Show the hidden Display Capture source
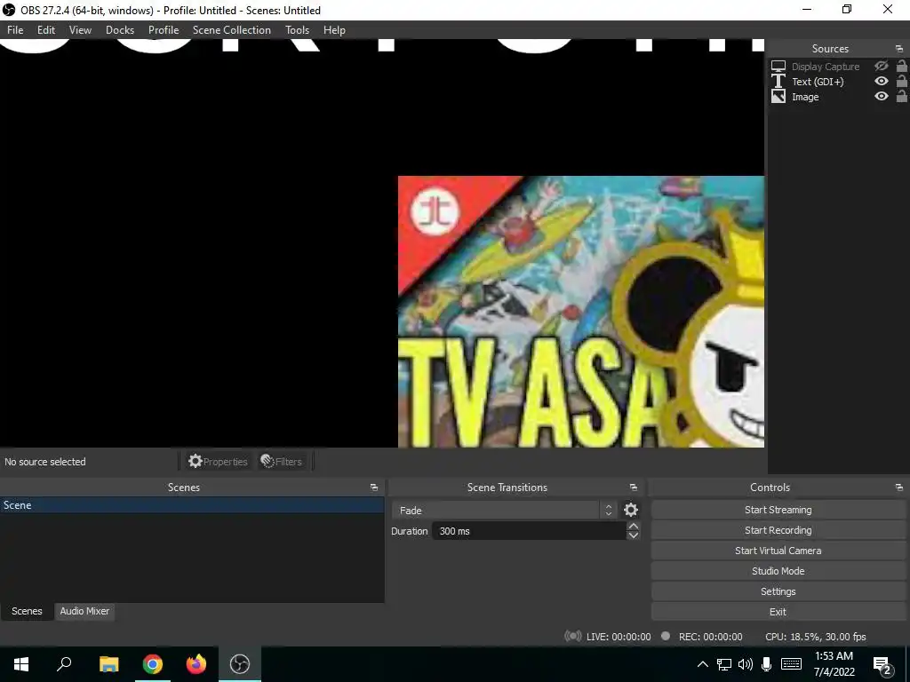This screenshot has height=682, width=910. click(881, 66)
